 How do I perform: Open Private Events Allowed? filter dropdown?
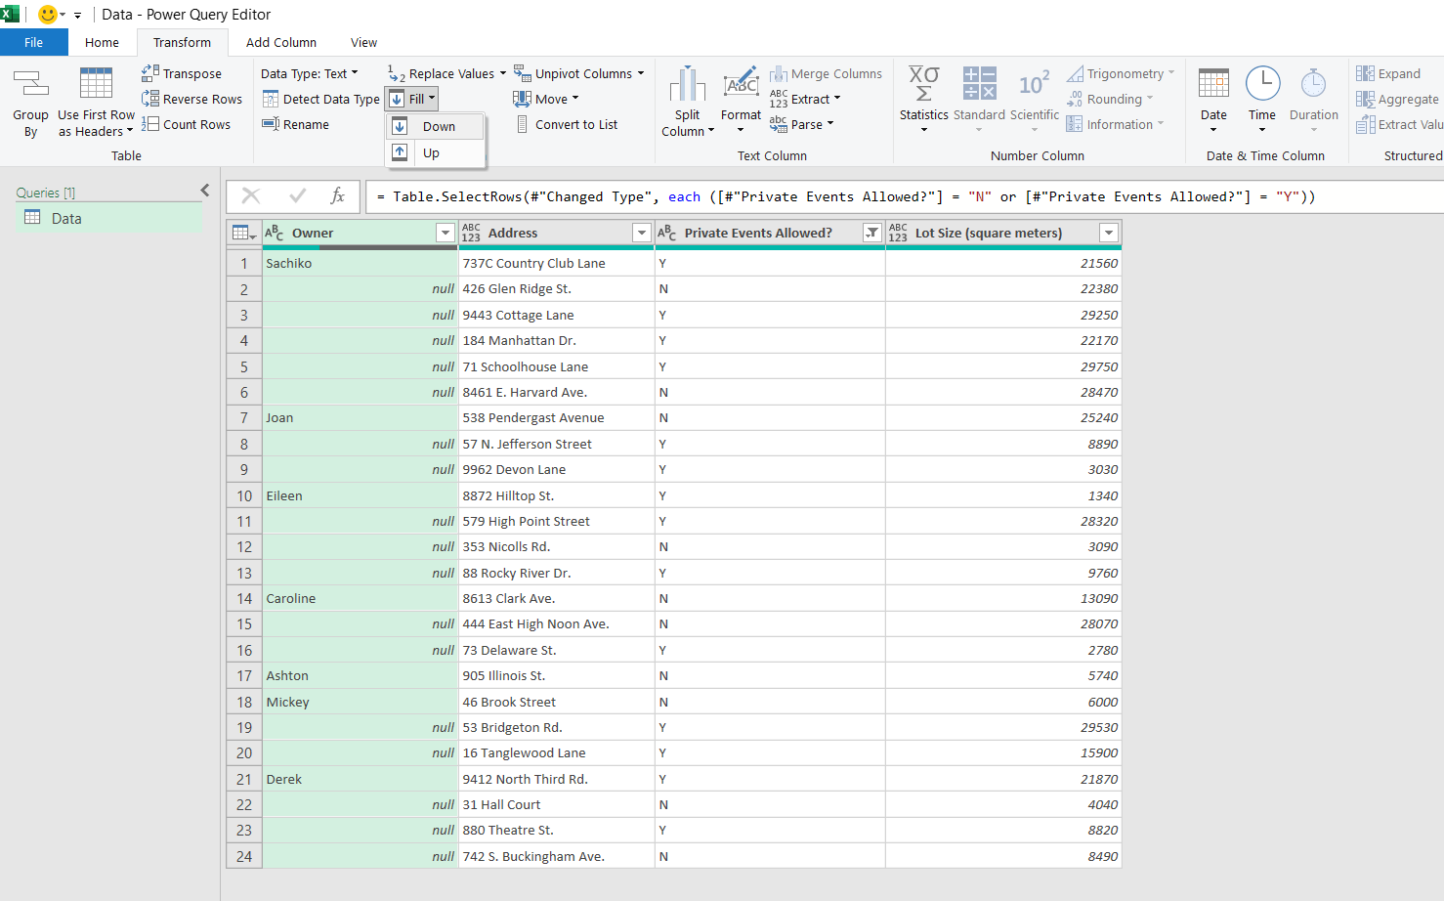(871, 233)
